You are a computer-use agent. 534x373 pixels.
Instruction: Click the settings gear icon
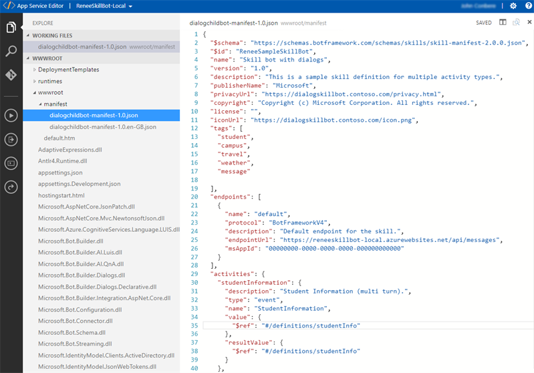pyautogui.click(x=513, y=6)
